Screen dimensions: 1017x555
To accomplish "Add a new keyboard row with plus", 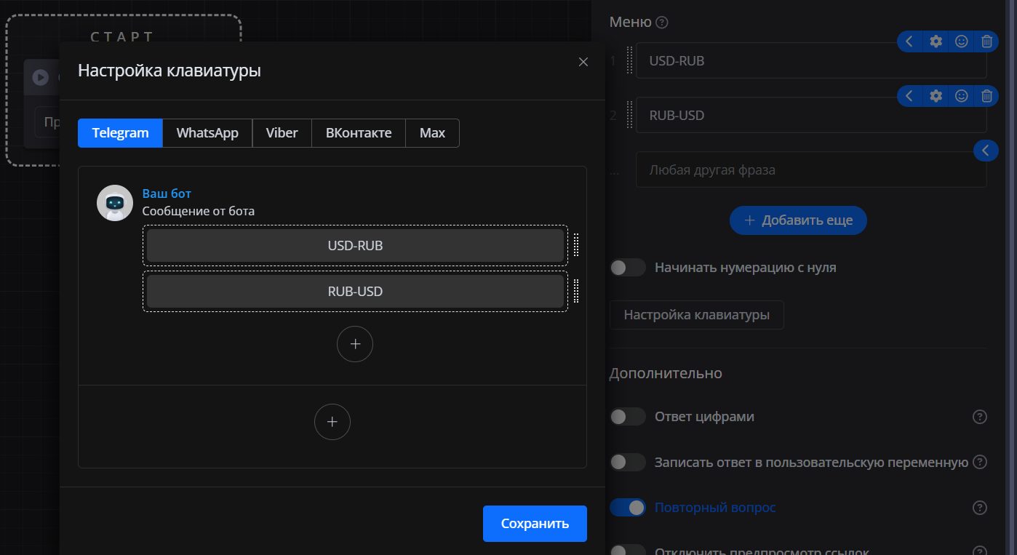I will click(x=332, y=422).
